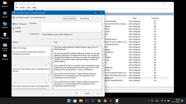This screenshot has height=104, width=186.
Task: Open the notification badge in taskbar
Action: pos(182,101)
